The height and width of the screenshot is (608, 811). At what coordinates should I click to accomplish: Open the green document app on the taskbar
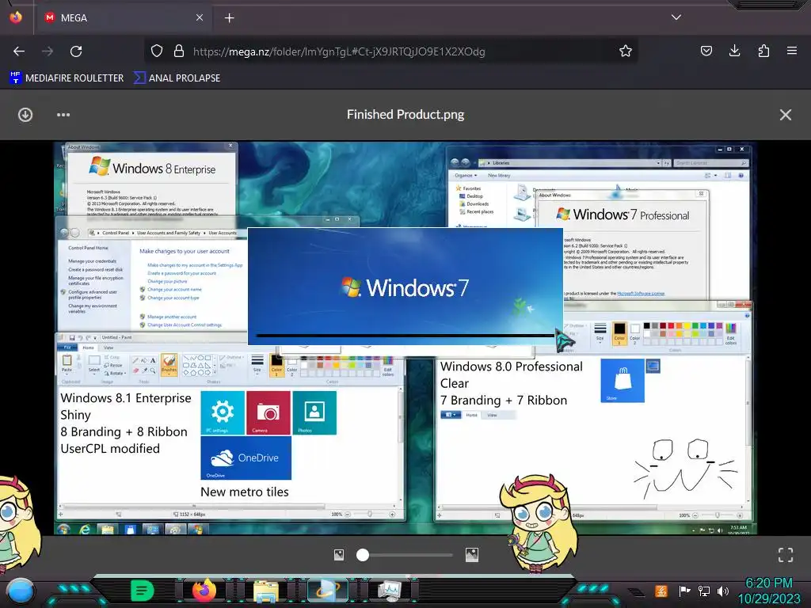(143, 590)
